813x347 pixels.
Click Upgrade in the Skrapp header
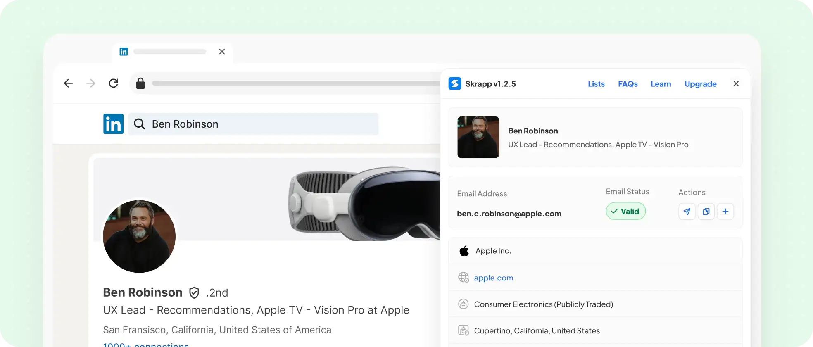tap(700, 84)
